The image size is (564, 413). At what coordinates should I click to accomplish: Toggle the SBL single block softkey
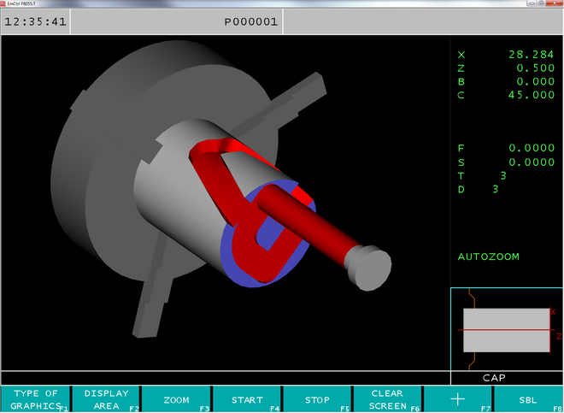528,399
